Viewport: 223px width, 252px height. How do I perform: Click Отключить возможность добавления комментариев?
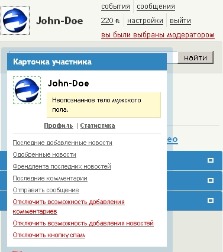[x=69, y=206]
